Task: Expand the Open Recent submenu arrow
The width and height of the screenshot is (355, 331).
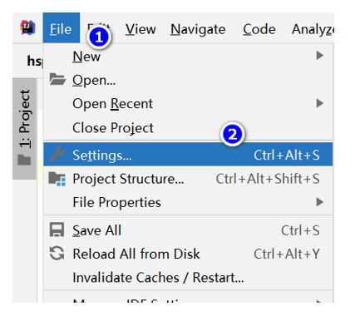Action: tap(319, 103)
